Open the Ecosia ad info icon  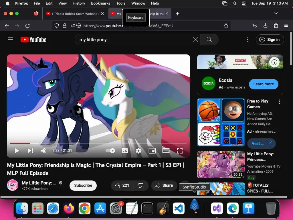pos(274,62)
